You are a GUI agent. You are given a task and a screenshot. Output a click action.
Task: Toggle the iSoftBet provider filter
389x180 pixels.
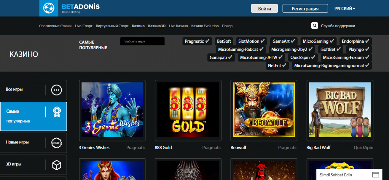[330, 50]
